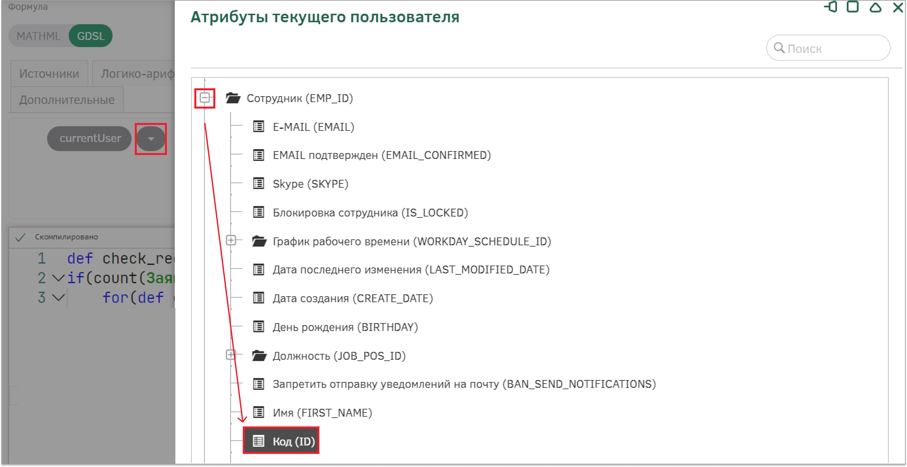Click the Запретить отправку уведомлений attribute icon
Viewport: 907px width, 467px height.
click(x=258, y=384)
